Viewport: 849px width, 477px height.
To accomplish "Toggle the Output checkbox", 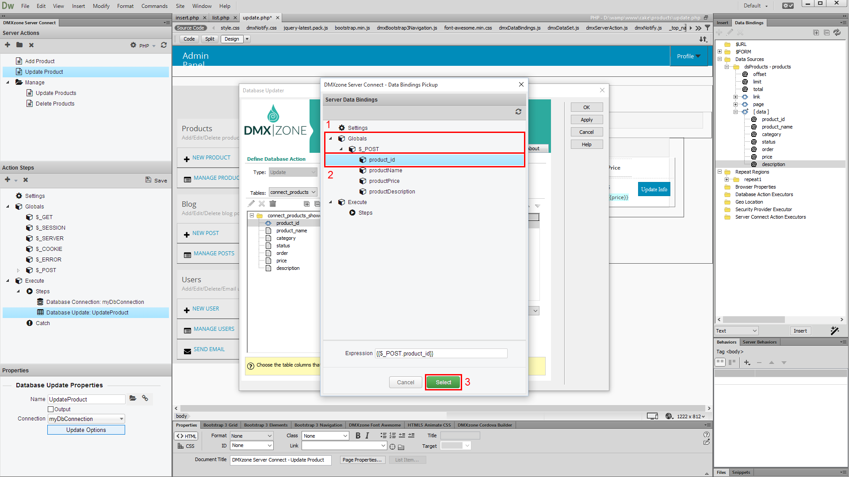I will (51, 409).
